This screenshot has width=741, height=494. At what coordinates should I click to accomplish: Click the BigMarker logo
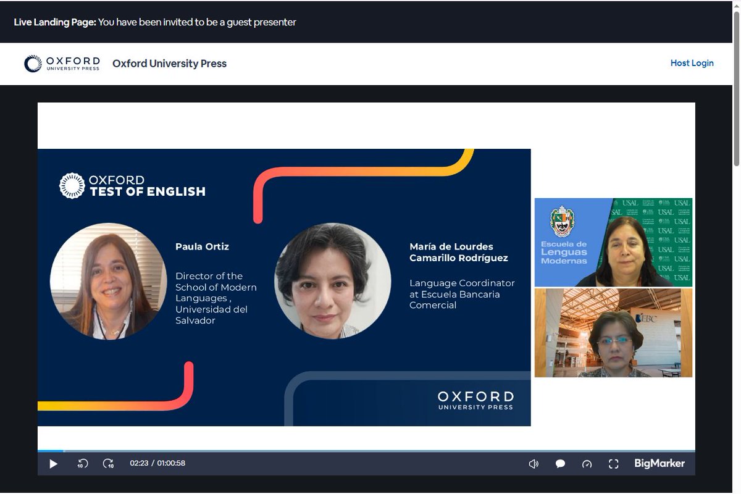(659, 463)
